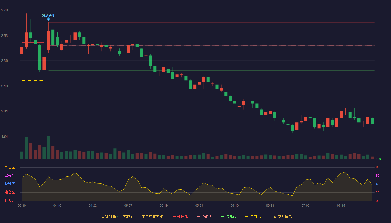Click the blue 40 indicator scale value

pyautogui.click(x=378, y=184)
